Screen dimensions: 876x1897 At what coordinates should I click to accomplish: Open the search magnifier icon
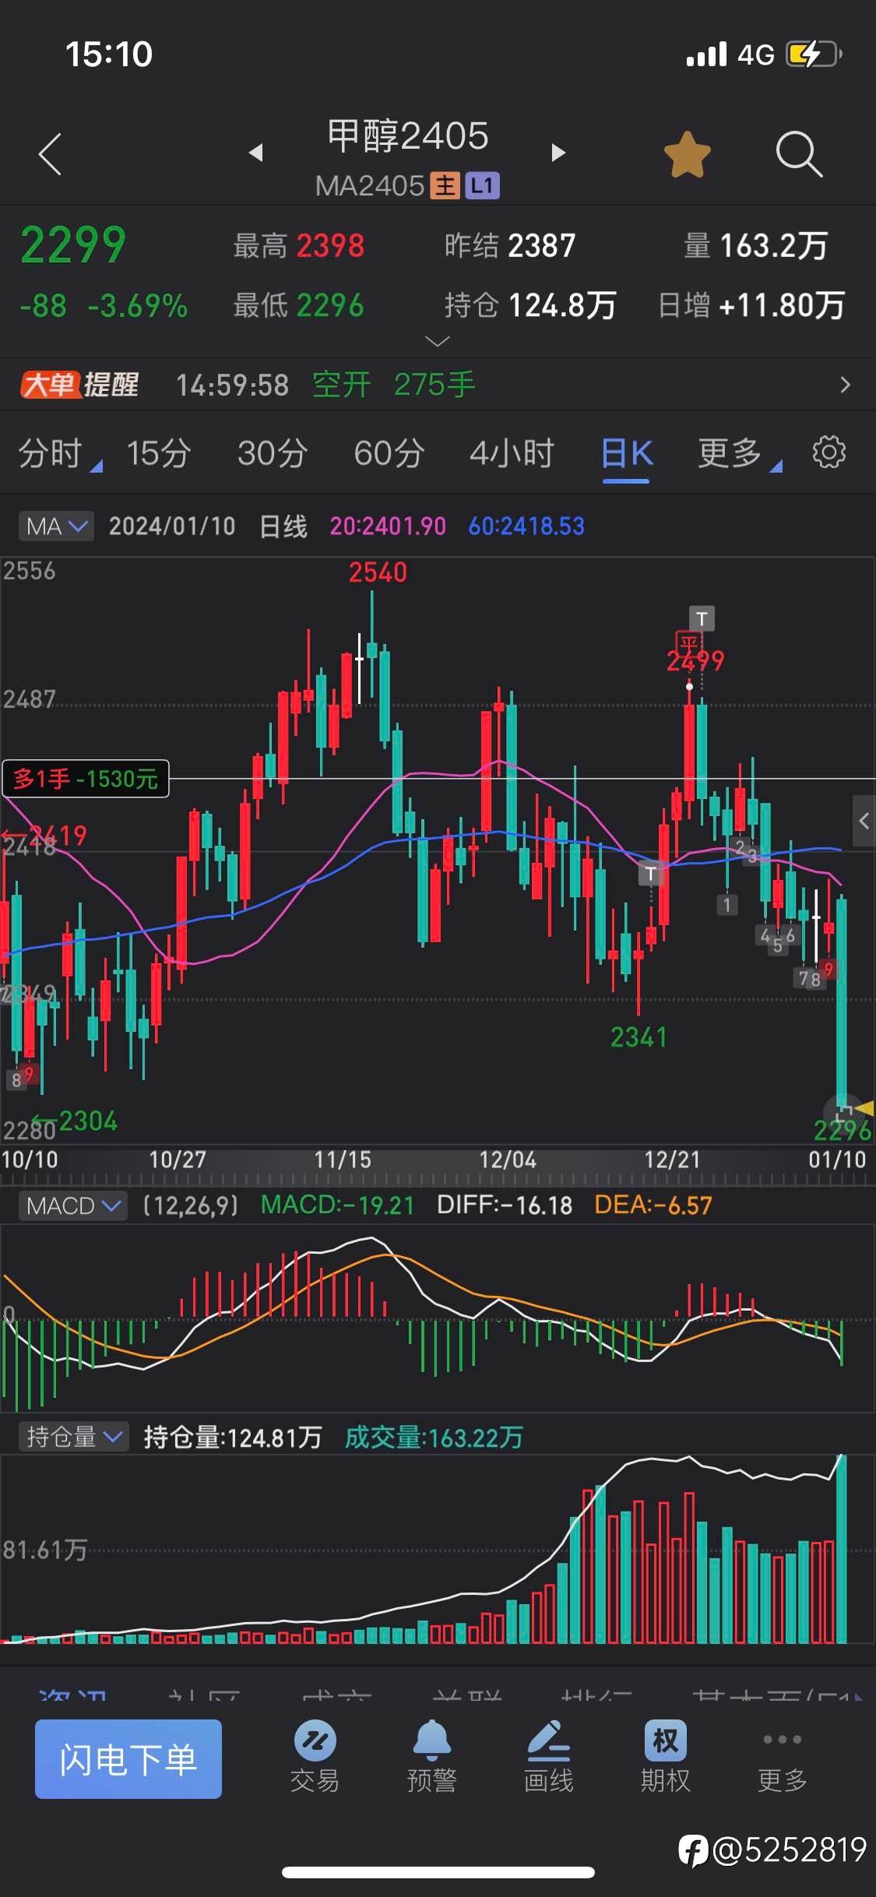[799, 154]
